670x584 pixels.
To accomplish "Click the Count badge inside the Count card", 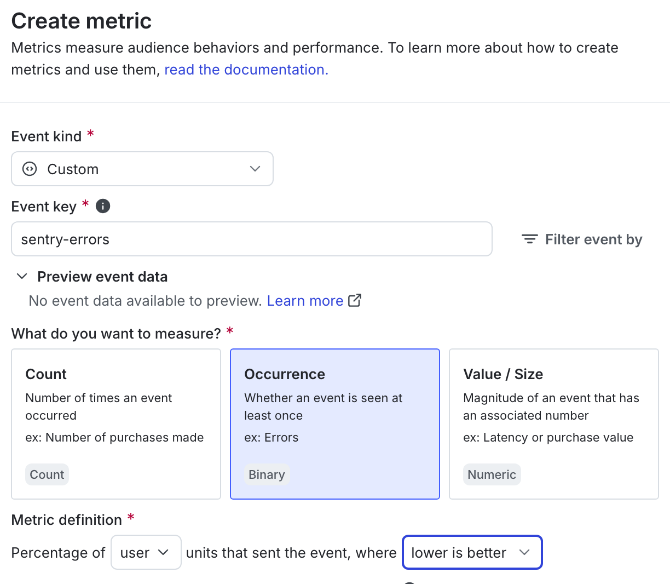I will [x=47, y=474].
